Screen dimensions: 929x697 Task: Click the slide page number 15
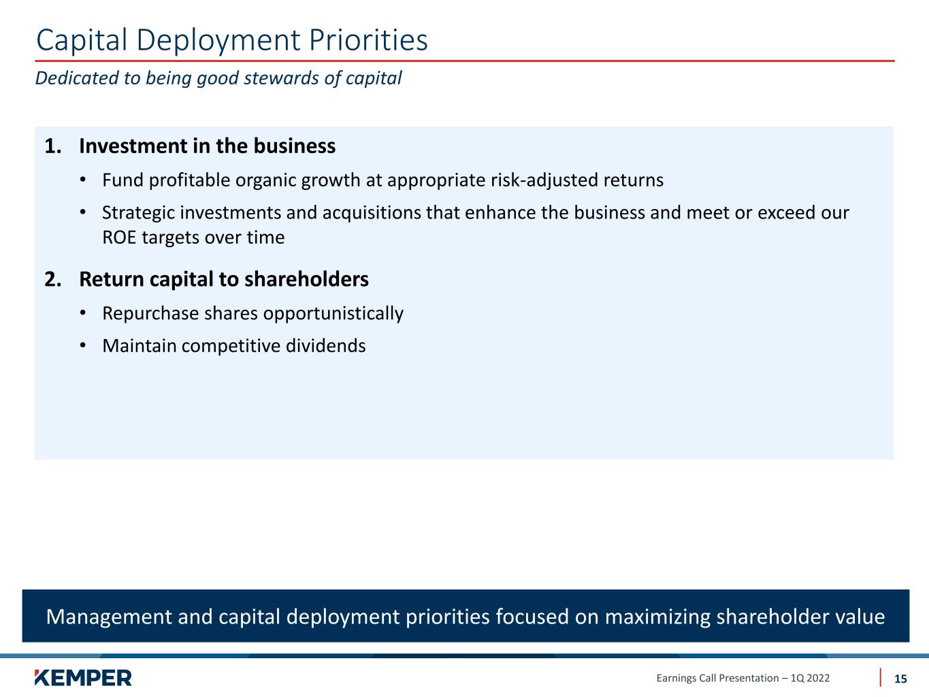point(900,679)
